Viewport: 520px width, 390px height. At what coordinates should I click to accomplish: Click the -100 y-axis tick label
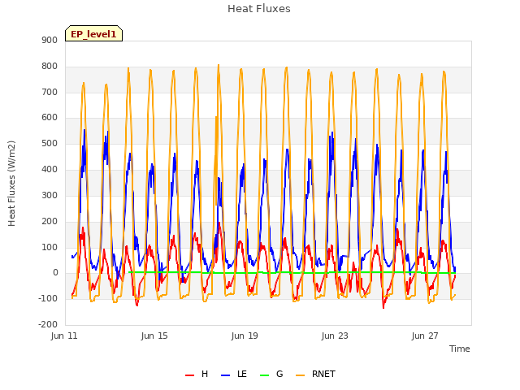pos(49,298)
